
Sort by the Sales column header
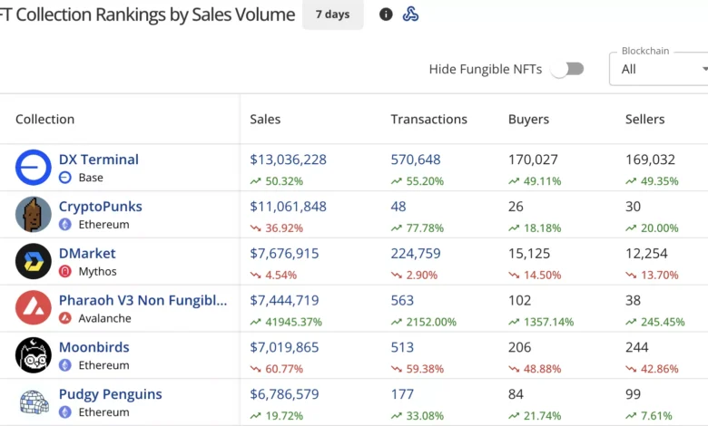265,120
